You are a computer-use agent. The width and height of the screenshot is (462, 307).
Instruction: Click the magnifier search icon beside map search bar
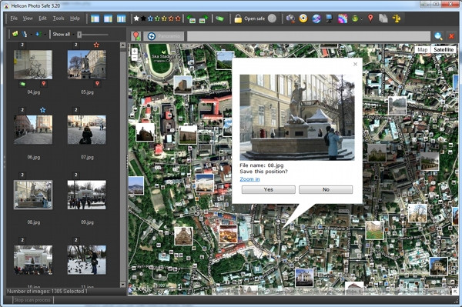[x=438, y=36]
